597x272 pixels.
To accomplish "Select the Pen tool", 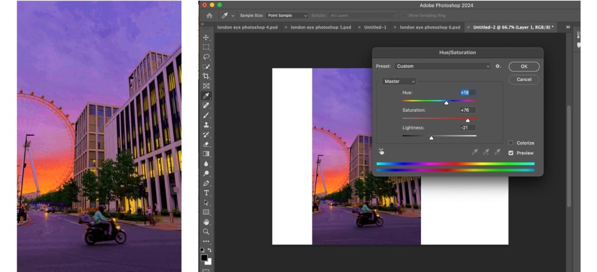I will pos(206,183).
